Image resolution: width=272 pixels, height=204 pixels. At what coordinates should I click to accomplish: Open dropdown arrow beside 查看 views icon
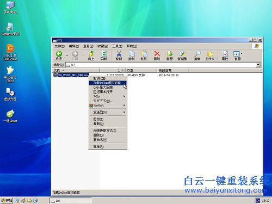point(242,54)
